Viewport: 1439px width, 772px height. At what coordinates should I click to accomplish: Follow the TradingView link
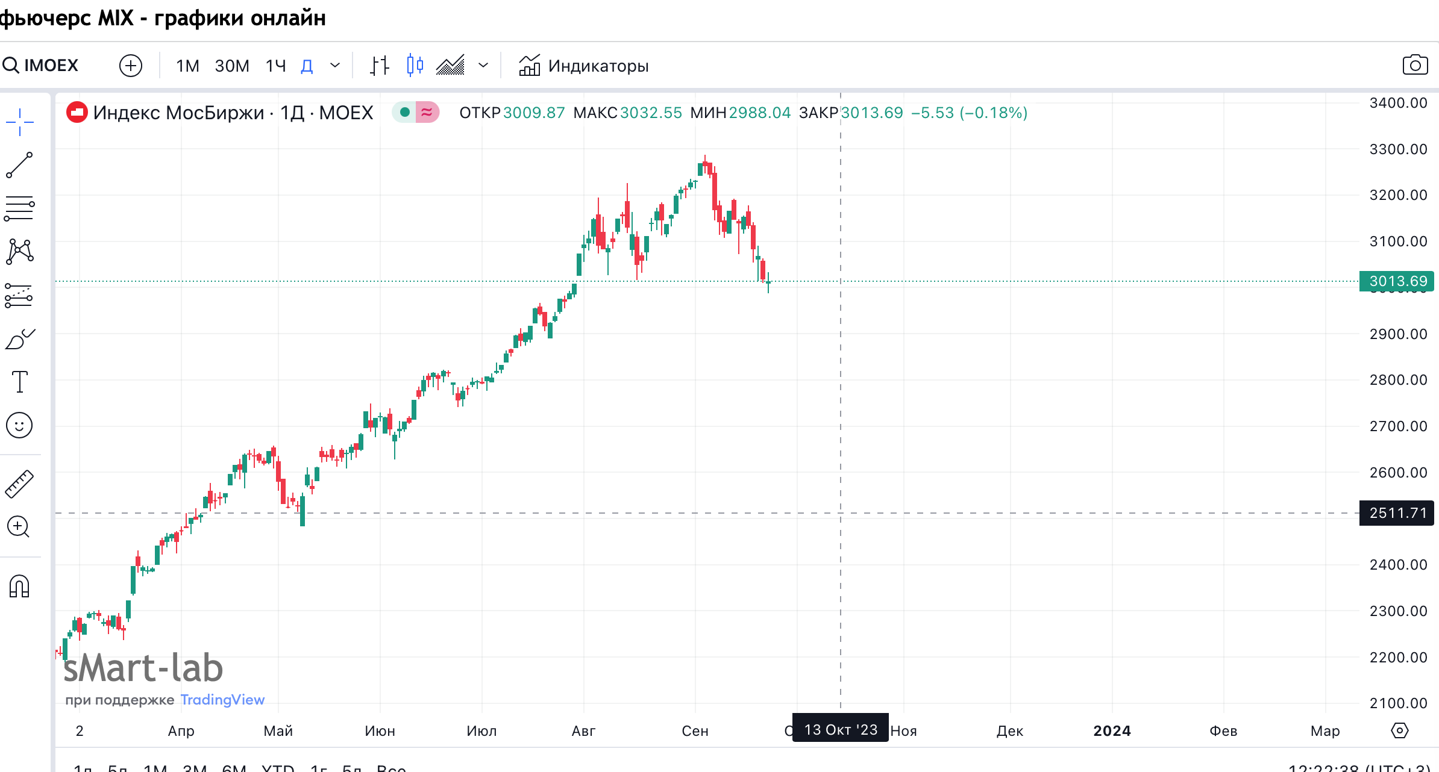(x=222, y=700)
